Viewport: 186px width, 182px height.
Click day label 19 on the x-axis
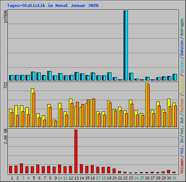(x=109, y=178)
